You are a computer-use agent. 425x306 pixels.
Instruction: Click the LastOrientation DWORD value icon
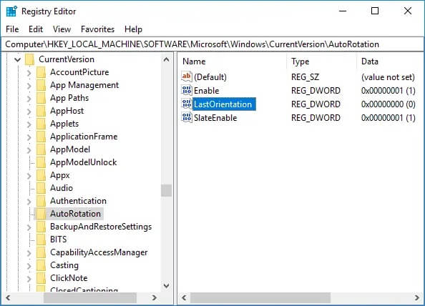click(187, 104)
